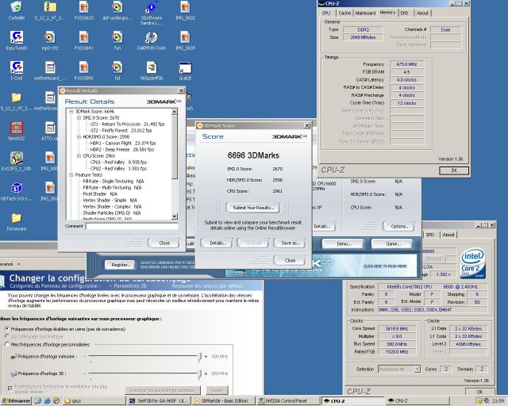
Task: Open About tab in CPU-Z memory window
Action: [x=422, y=13]
